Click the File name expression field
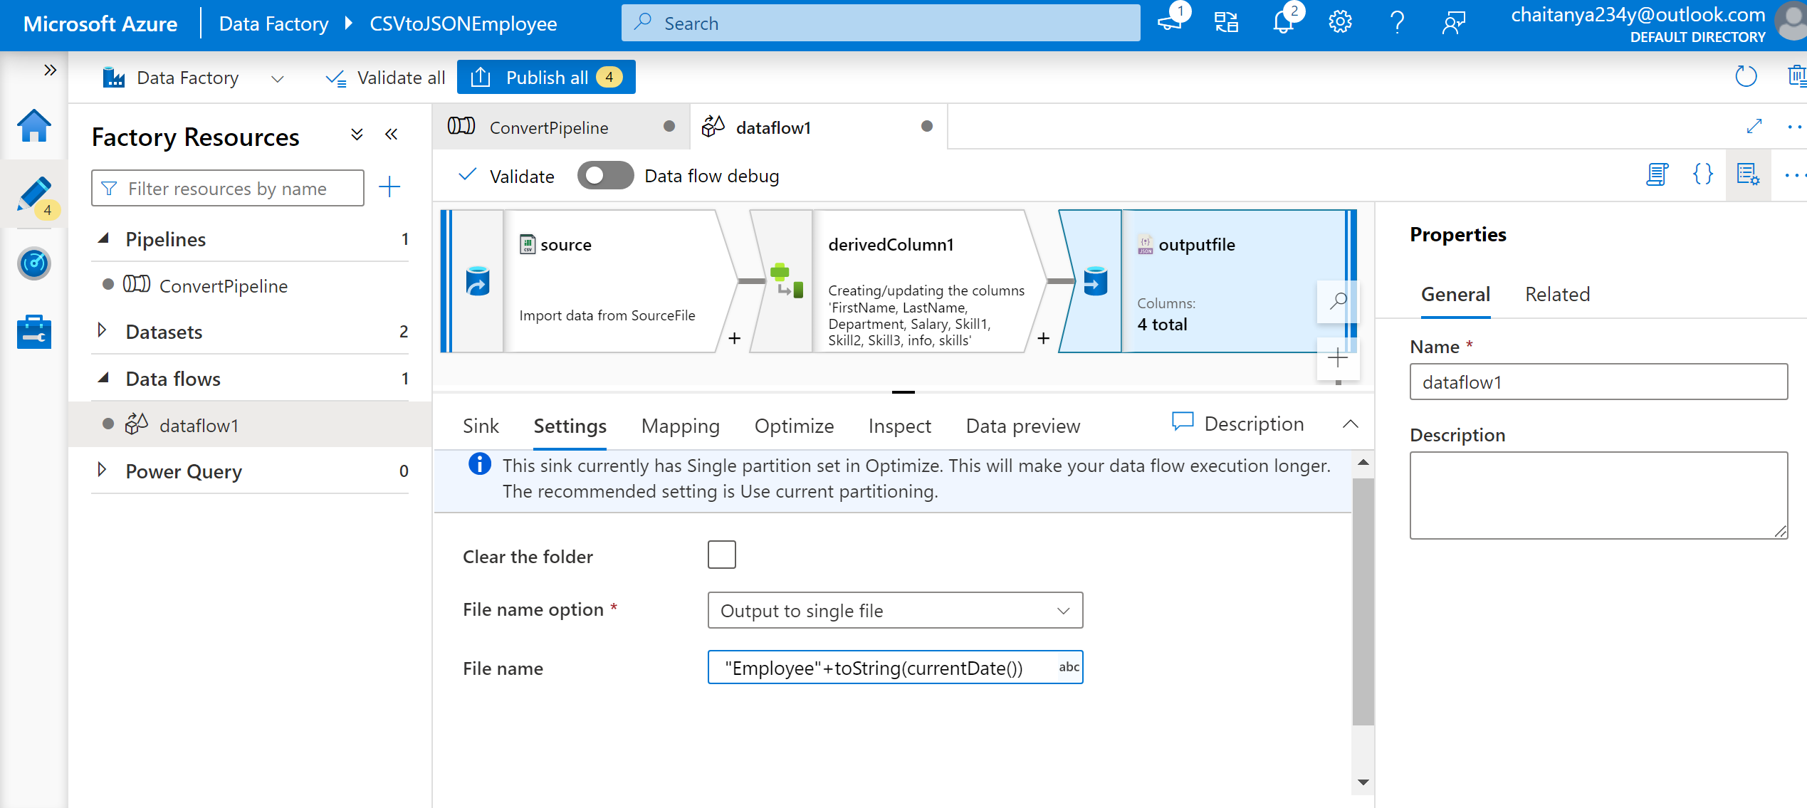The width and height of the screenshot is (1807, 808). [x=895, y=667]
